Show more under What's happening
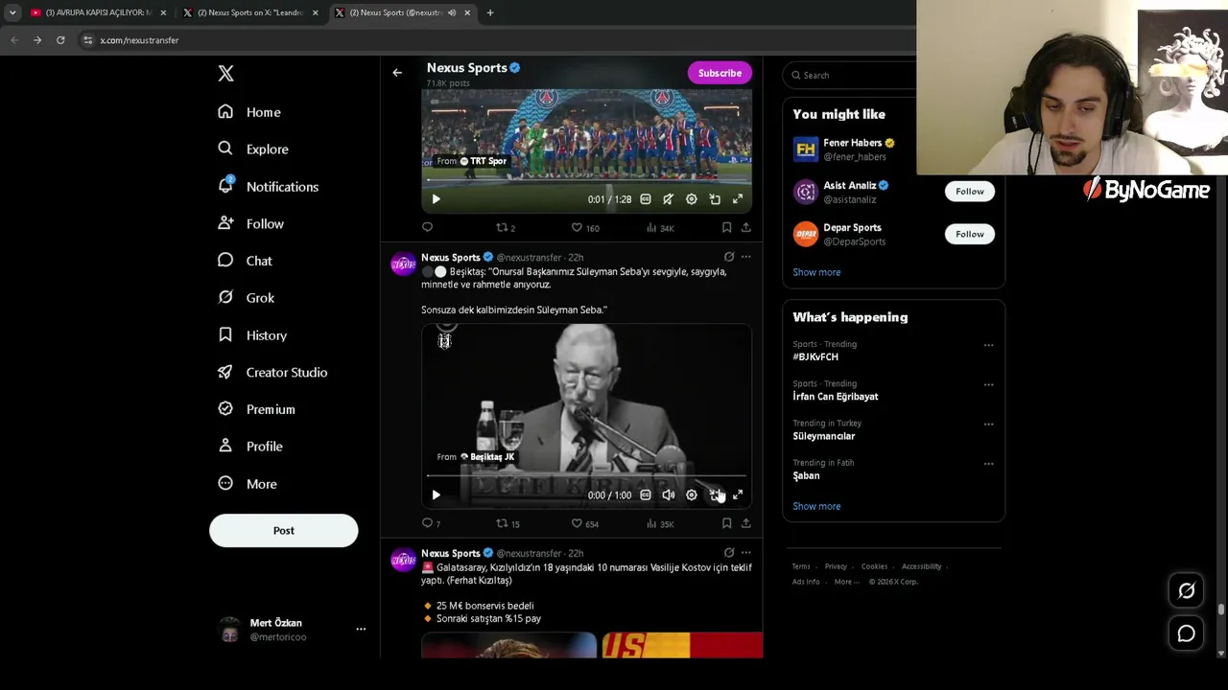Screen dimensions: 1228x690 816,506
